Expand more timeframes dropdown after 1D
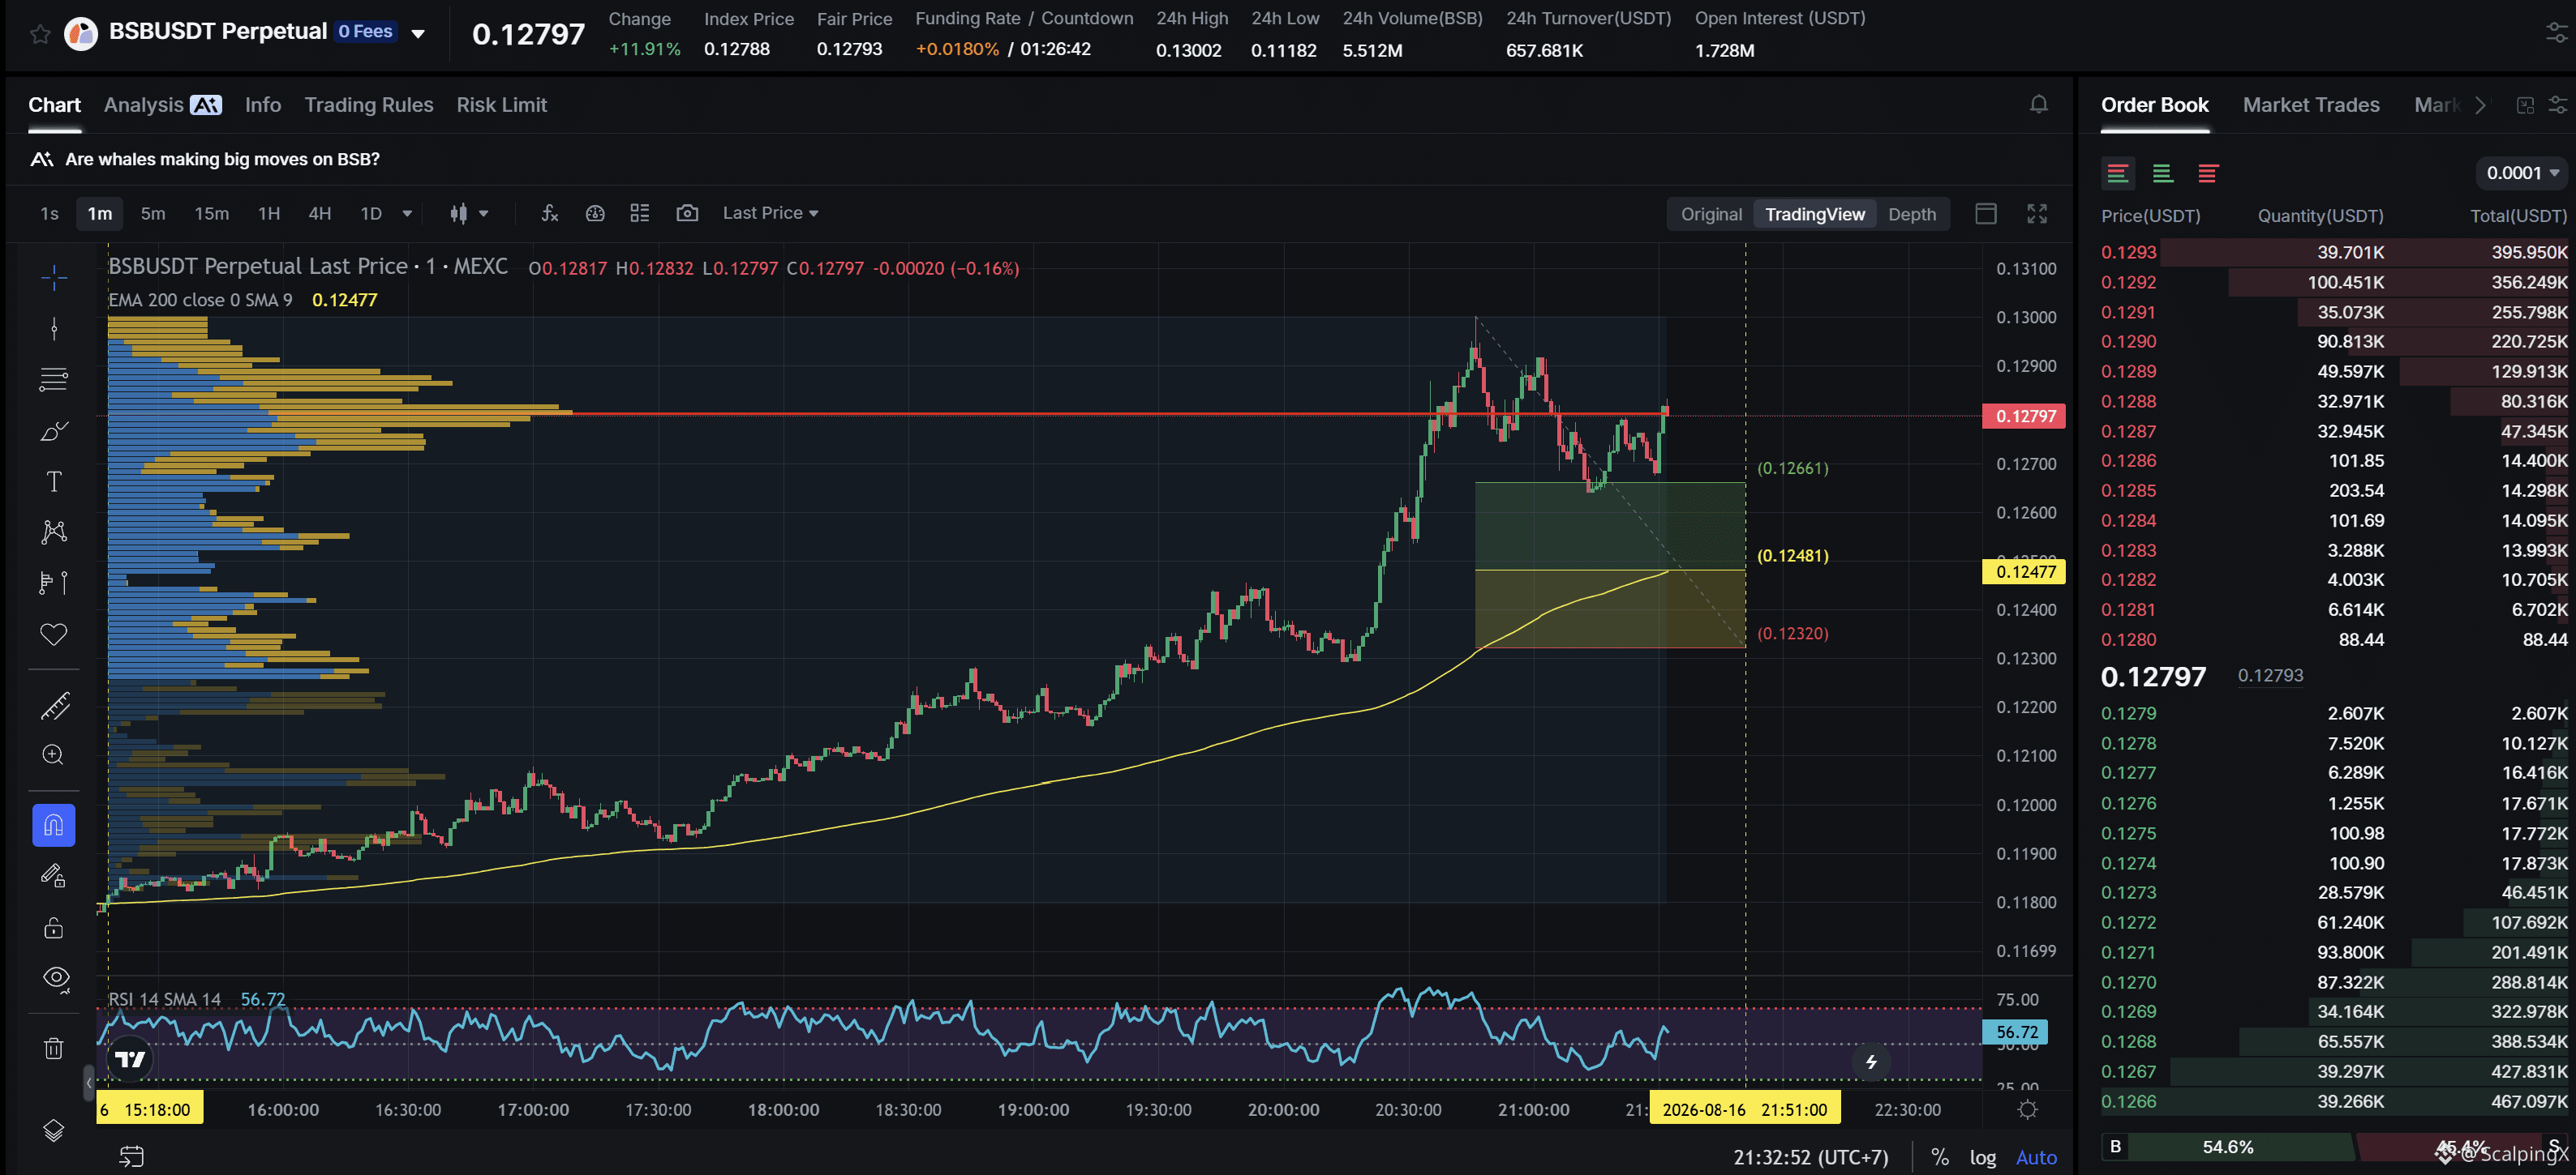2576x1175 pixels. (407, 214)
